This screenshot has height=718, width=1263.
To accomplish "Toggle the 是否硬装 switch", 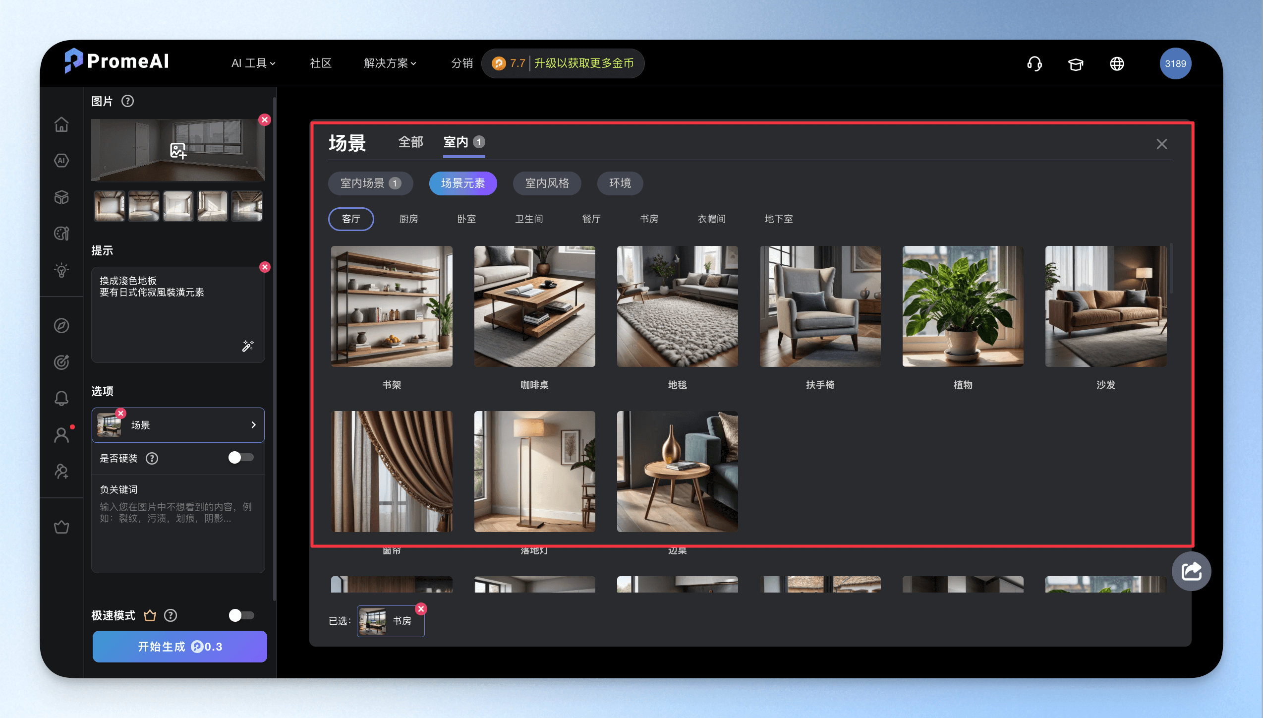I will 241,458.
